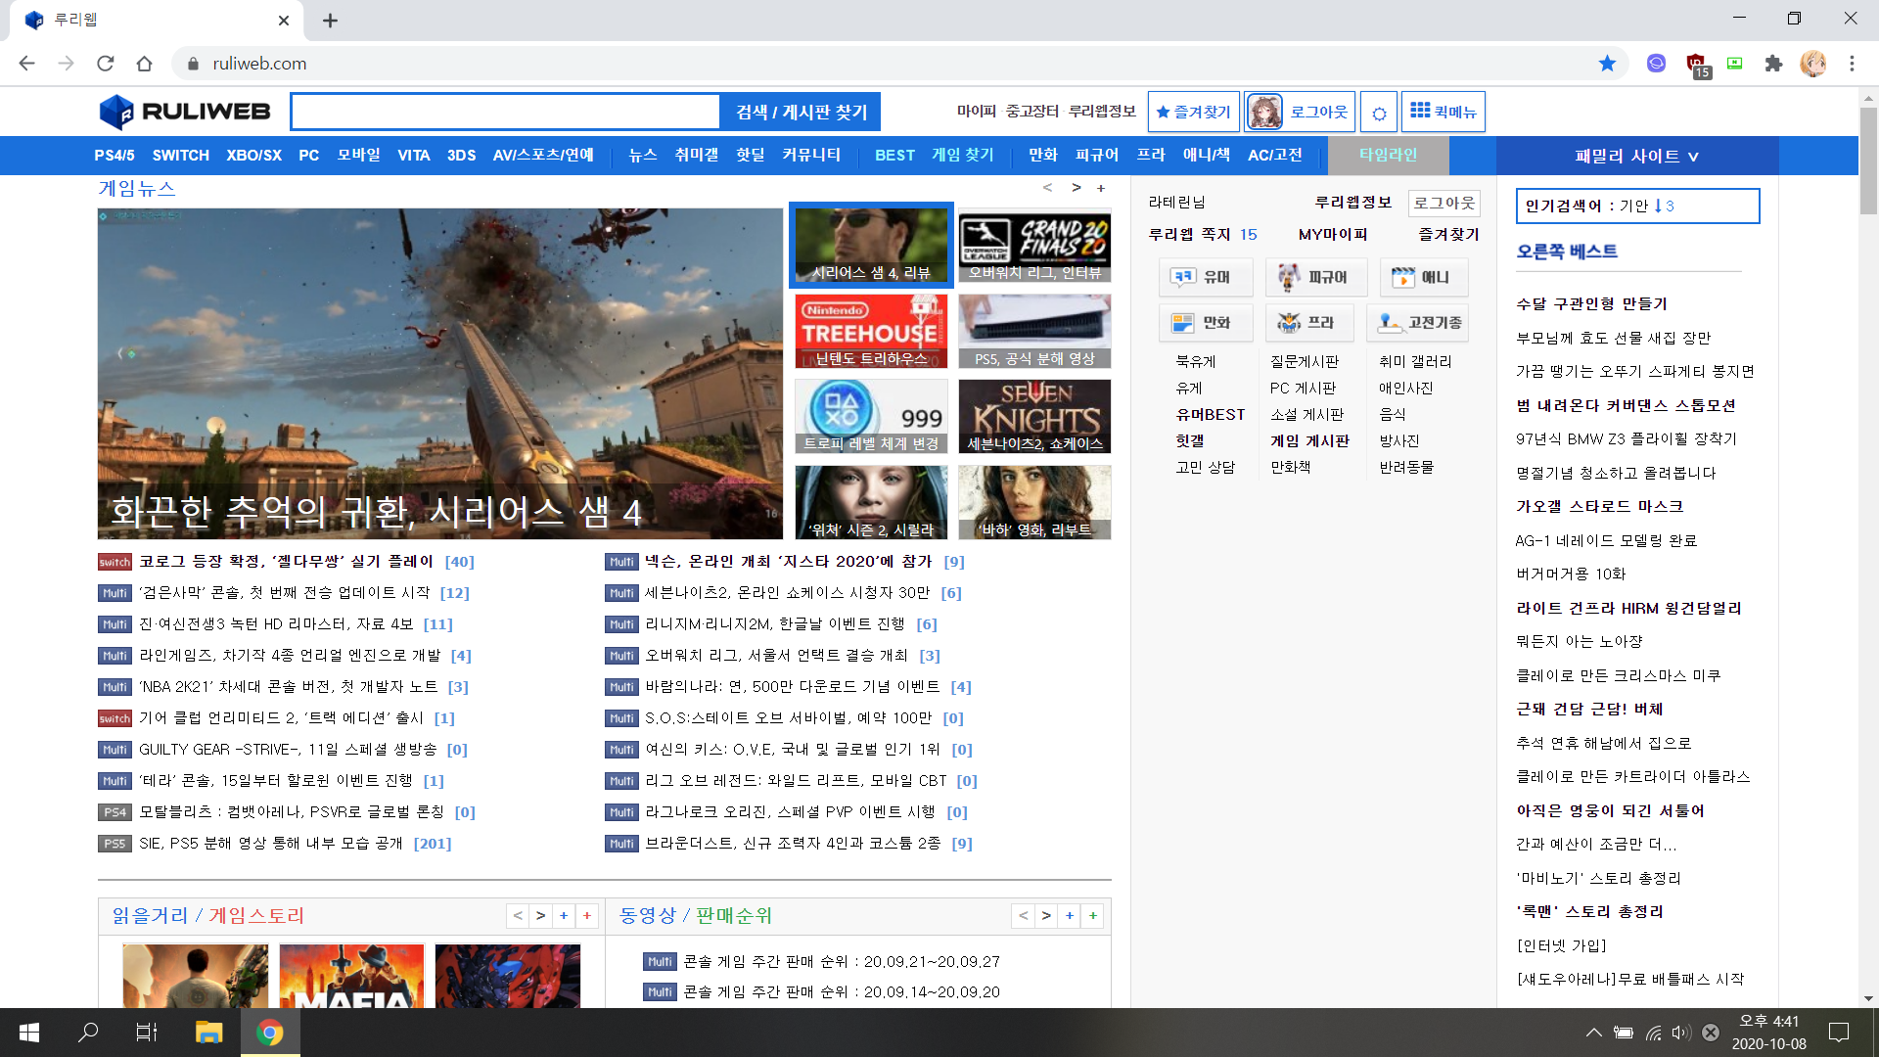Show hidden system tray icons
The width and height of the screenshot is (1879, 1057).
1594,1033
